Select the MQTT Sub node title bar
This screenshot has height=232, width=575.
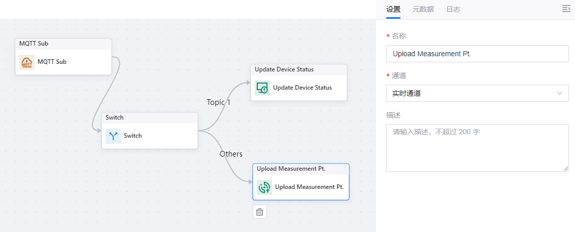pyautogui.click(x=63, y=44)
